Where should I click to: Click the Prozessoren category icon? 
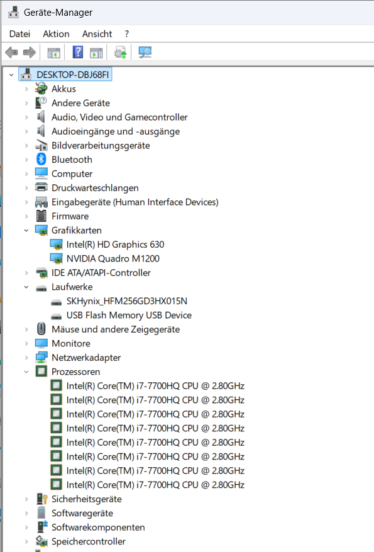click(x=41, y=372)
